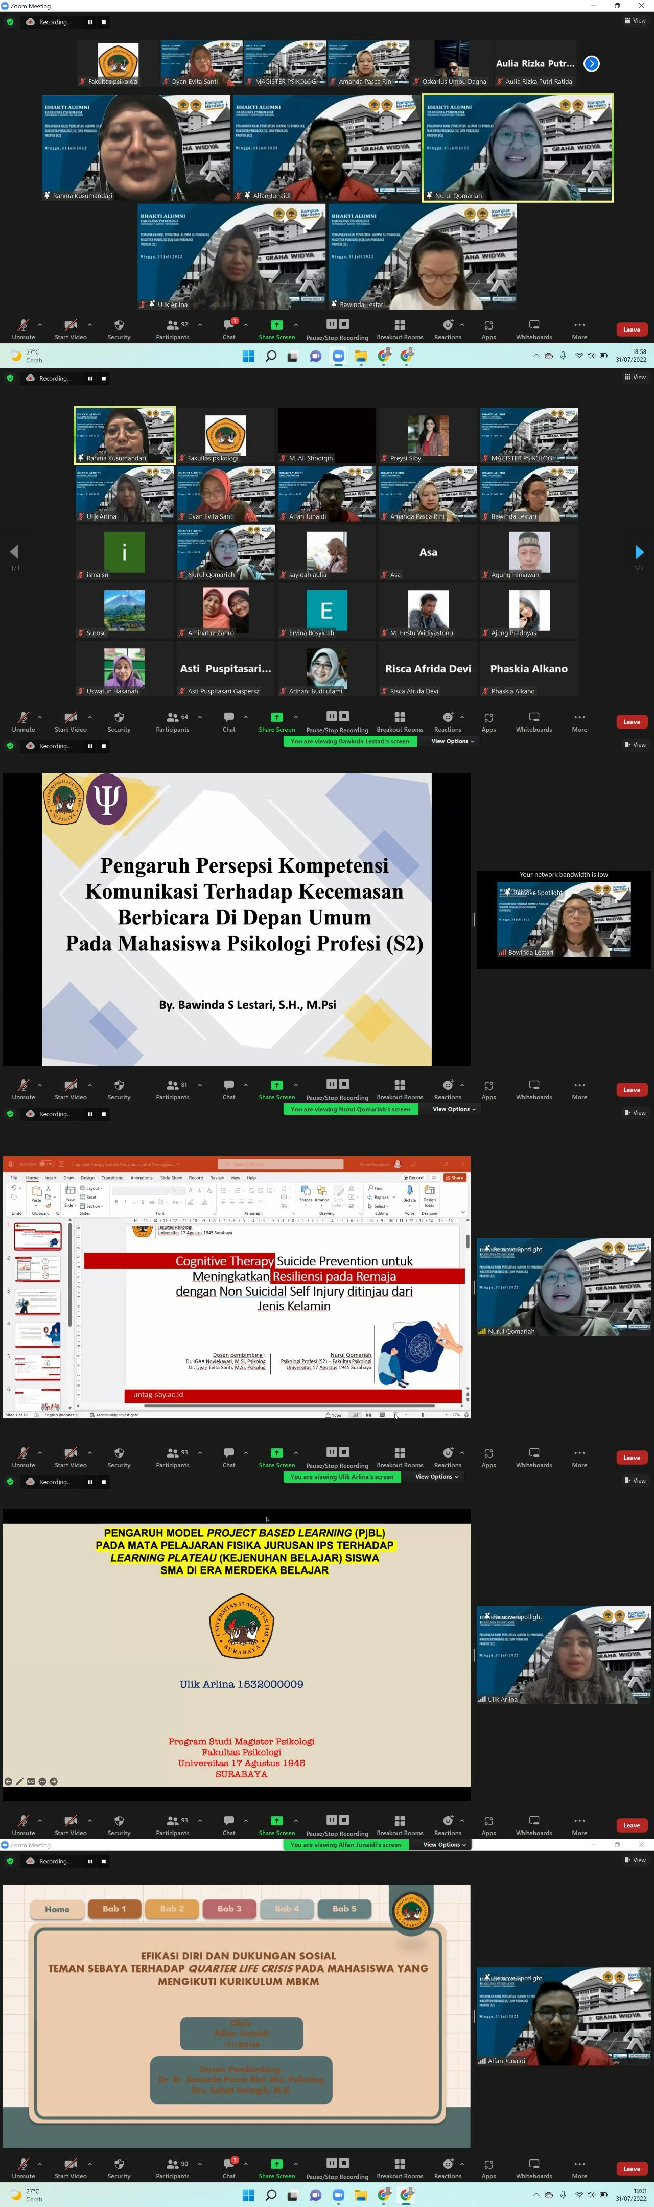The image size is (654, 2207).
Task: Open File tab in shared PowerPoint
Action: (x=14, y=1177)
